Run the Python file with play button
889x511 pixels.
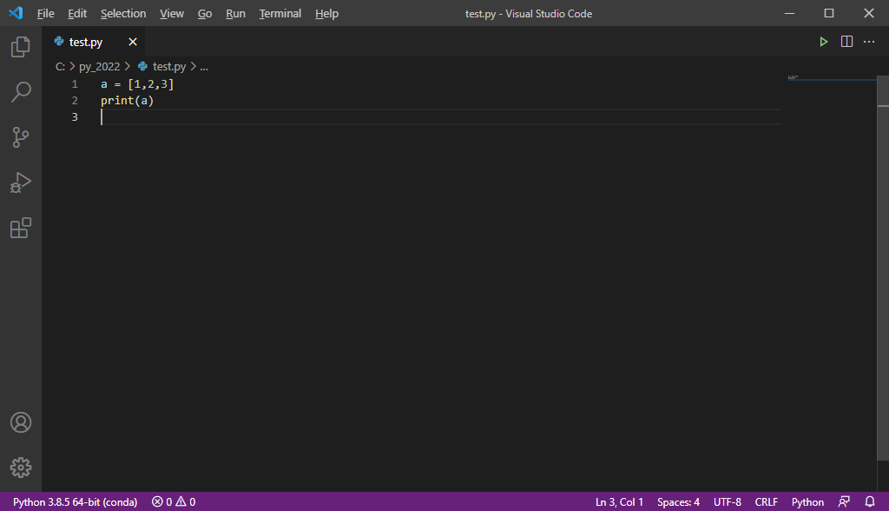point(823,41)
